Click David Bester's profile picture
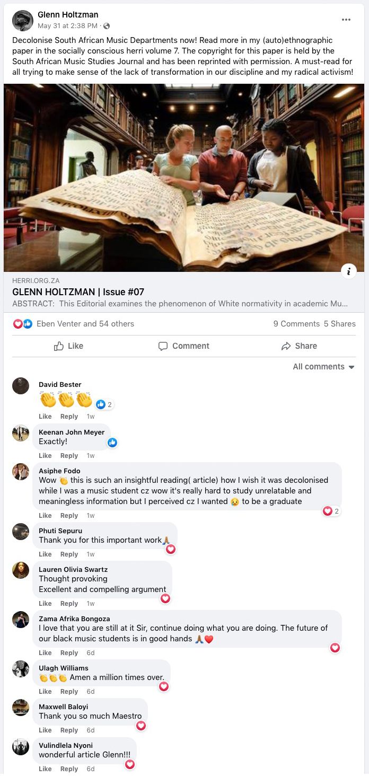This screenshot has width=369, height=777. [21, 386]
